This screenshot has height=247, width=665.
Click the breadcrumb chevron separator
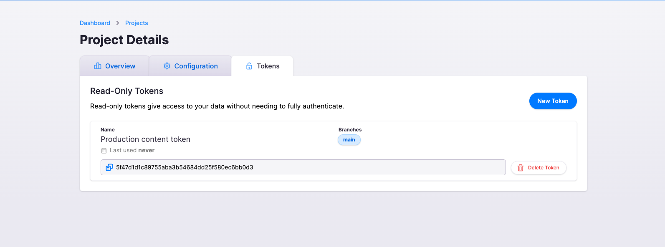tap(118, 23)
